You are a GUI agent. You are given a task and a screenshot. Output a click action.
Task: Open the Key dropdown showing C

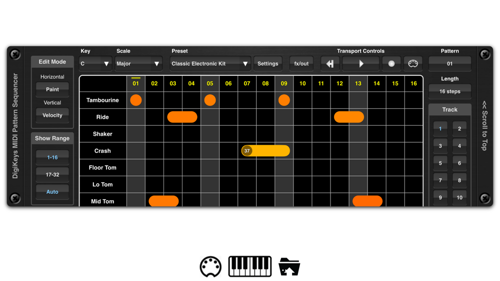pos(95,64)
